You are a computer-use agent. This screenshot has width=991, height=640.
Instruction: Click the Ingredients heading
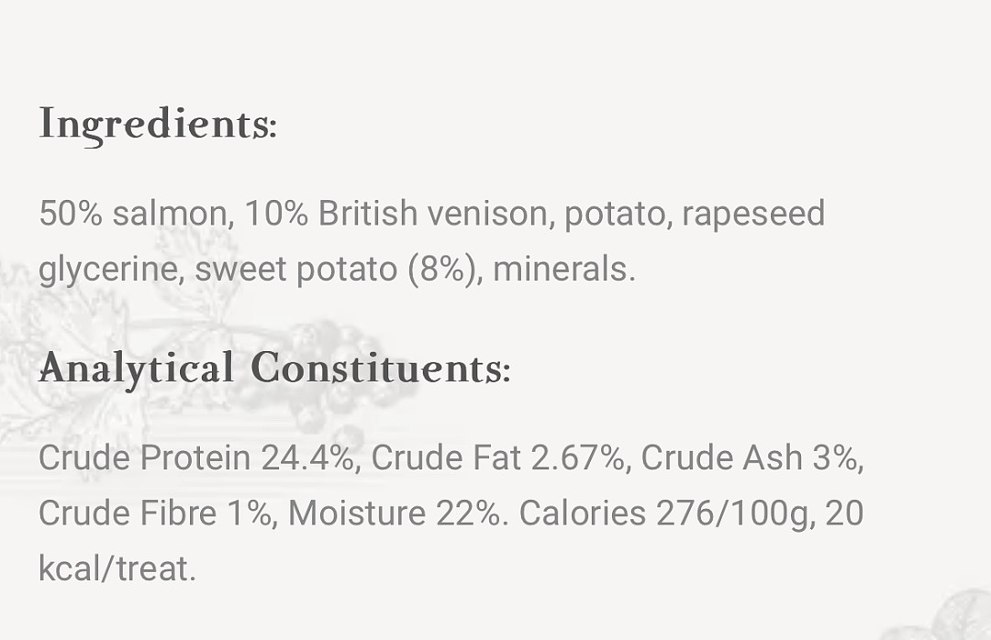(158, 125)
